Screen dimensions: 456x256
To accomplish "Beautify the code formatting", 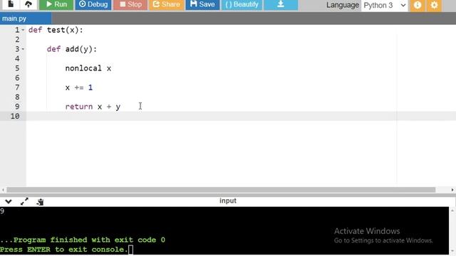I will tap(242, 4).
